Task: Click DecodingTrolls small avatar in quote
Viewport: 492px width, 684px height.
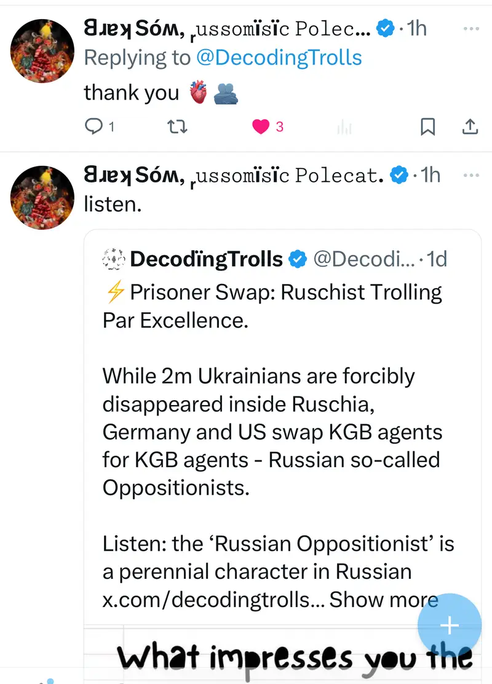Action: [114, 259]
